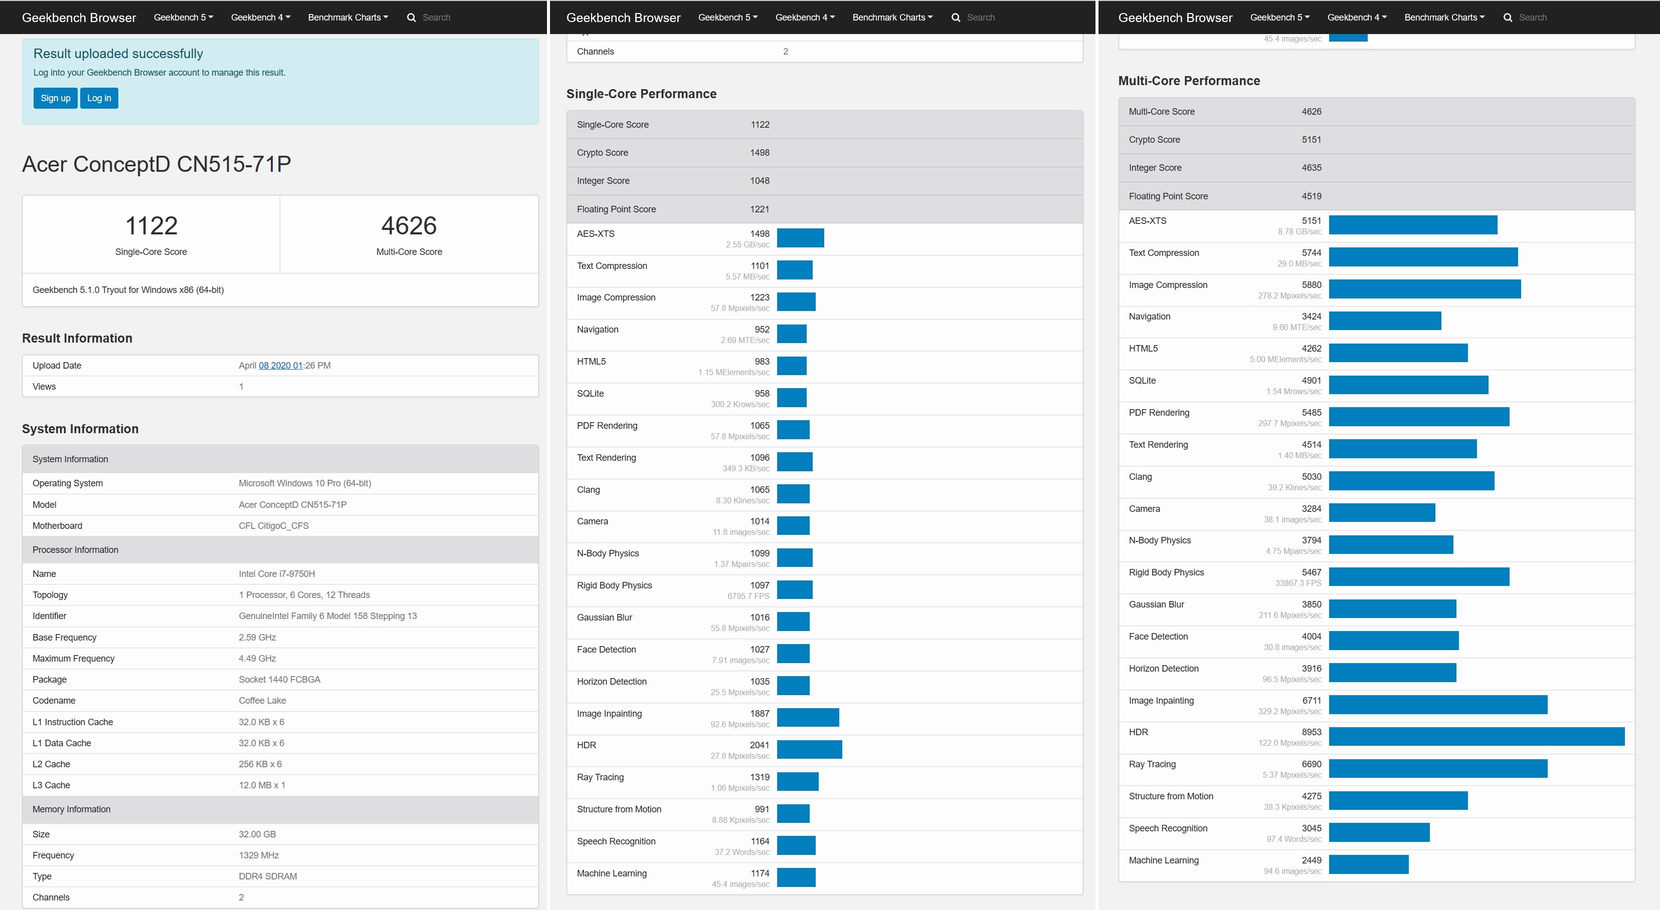The height and width of the screenshot is (910, 1660).
Task: Click the upload date link 08 2020 01
Action: point(280,366)
